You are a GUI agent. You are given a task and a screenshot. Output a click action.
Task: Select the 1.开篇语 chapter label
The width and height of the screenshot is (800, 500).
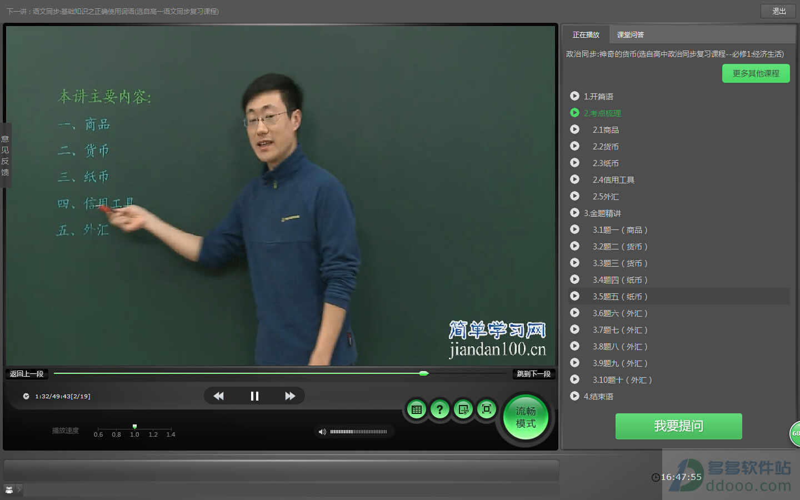(598, 97)
